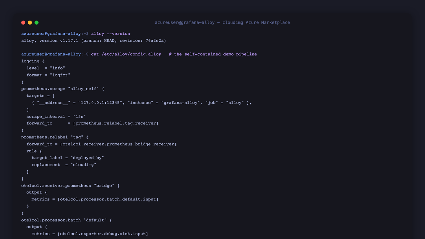The height and width of the screenshot is (239, 425).
Task: Click the 'prometheus.scrape "alloy_self" {' line
Action: 63,89
